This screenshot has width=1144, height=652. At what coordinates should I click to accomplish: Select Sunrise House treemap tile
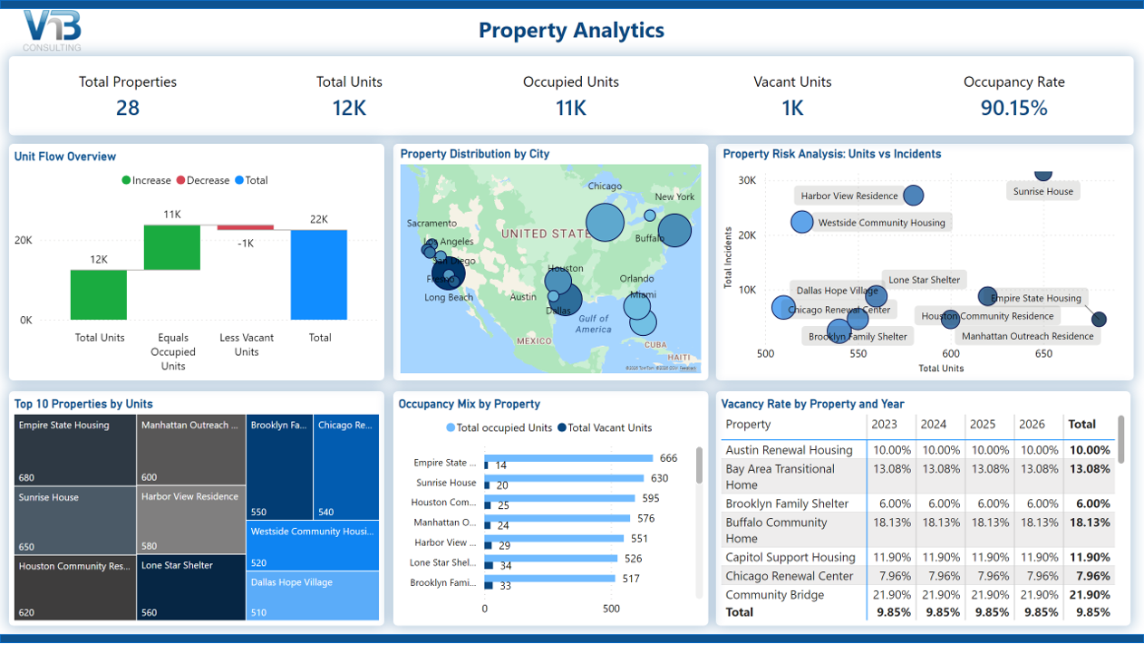pos(76,521)
